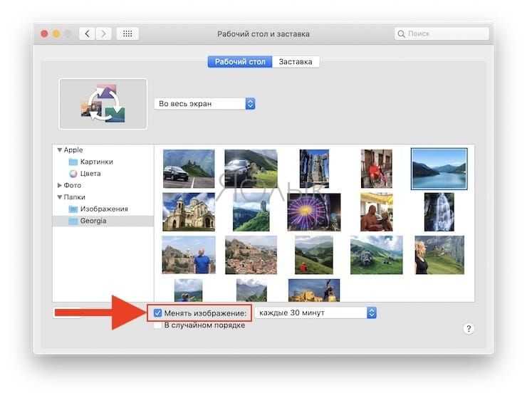Pick the selected blue lake photo

point(439,169)
